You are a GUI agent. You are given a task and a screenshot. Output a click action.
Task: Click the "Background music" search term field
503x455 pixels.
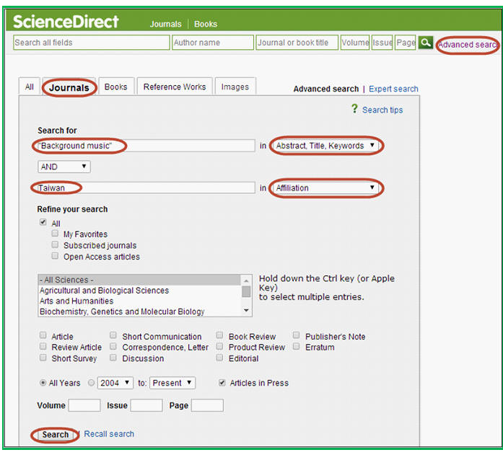click(x=146, y=146)
